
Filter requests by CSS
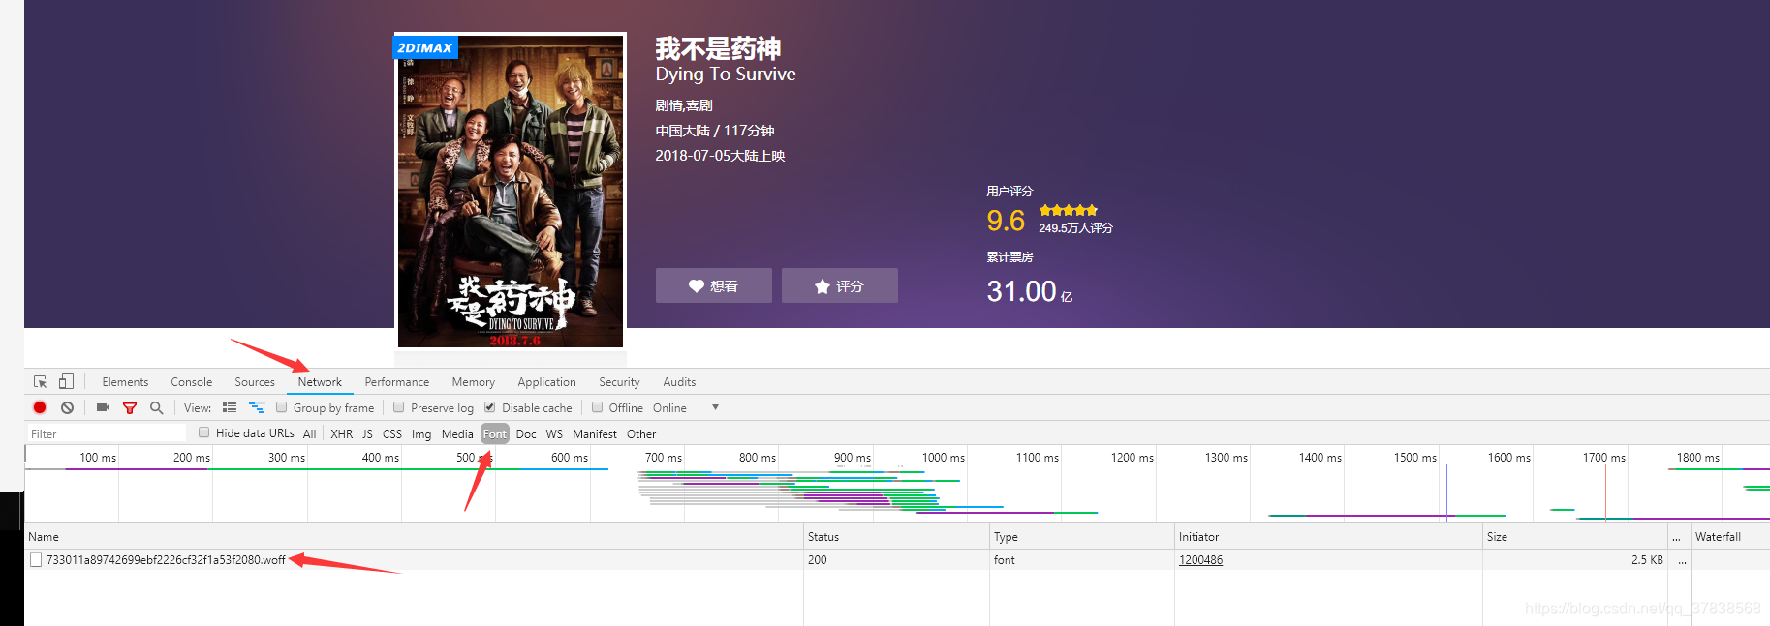tap(392, 434)
